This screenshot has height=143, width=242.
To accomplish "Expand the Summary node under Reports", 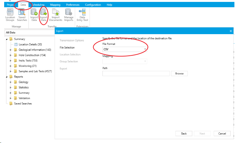I will pyautogui.click(x=11, y=93).
